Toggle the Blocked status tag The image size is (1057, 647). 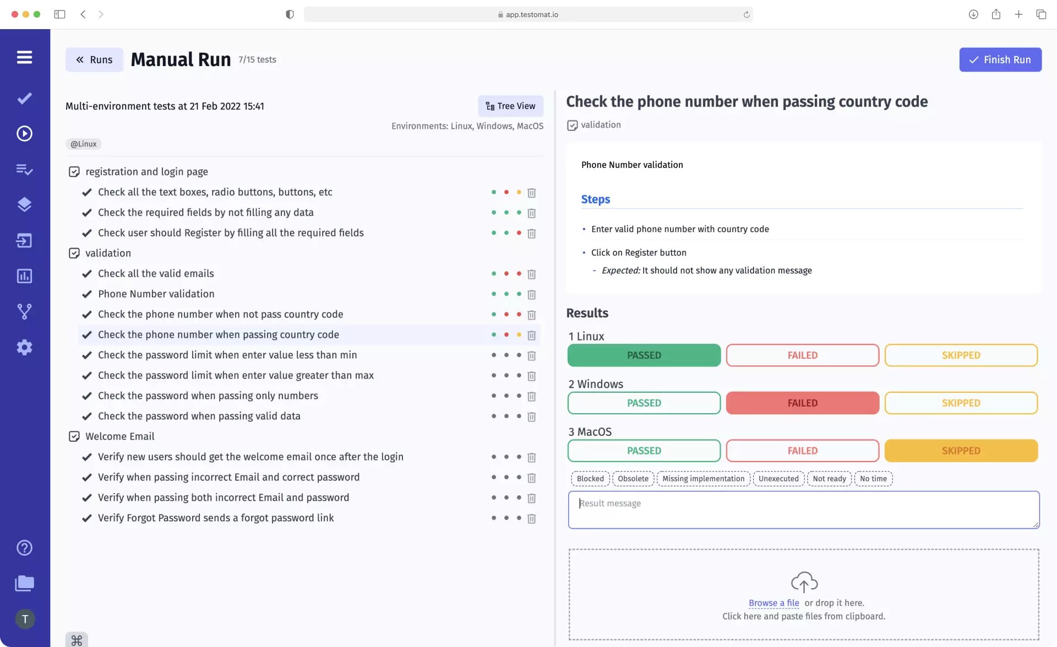590,479
